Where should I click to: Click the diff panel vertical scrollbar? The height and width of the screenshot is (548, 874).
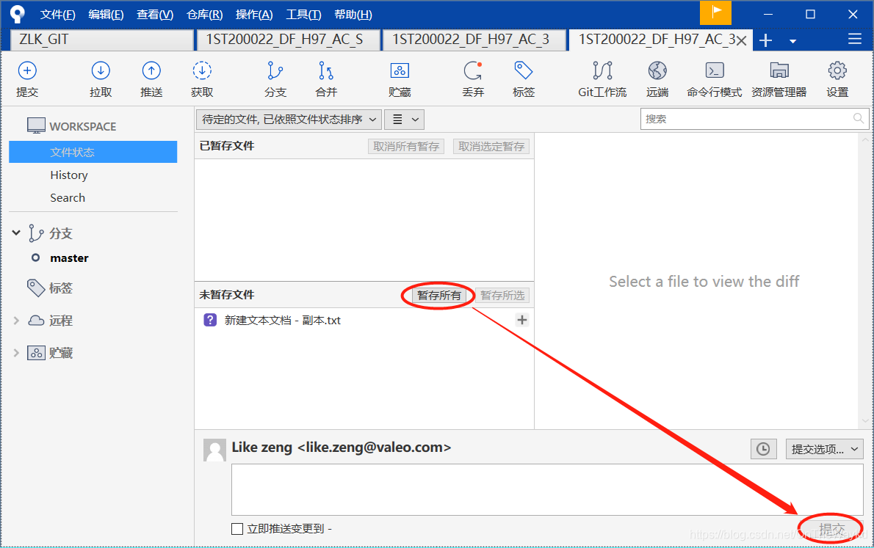coord(864,281)
